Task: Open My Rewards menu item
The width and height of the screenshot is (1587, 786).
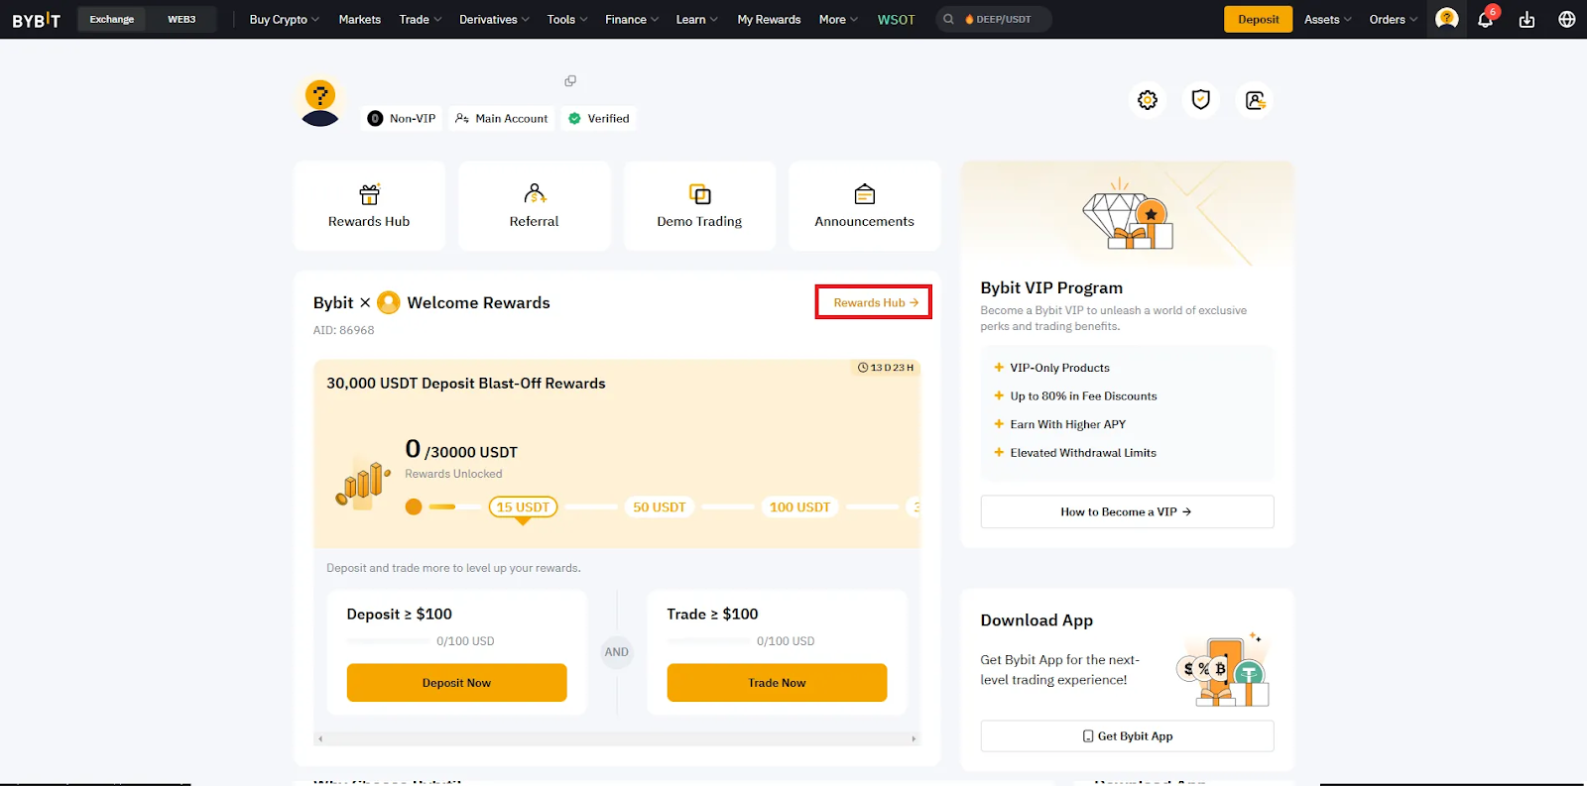Action: 769,19
